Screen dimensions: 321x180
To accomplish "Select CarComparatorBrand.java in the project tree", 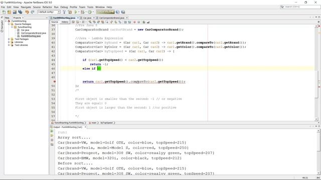I will tap(34, 33).
